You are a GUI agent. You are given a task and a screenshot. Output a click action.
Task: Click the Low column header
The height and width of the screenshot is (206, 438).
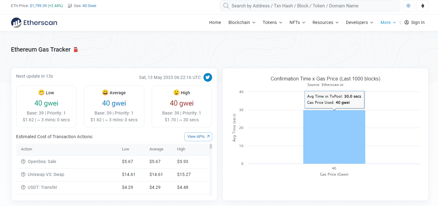[x=126, y=149]
